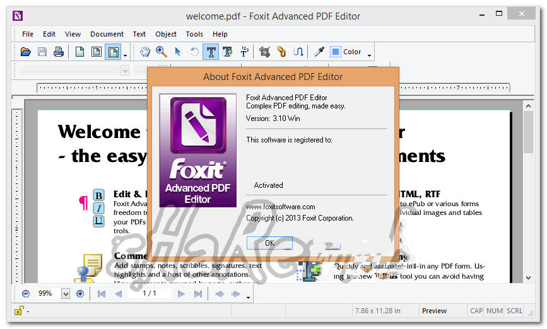Select the Text edit T tool
Viewport: 547px width, 329px height.
(211, 52)
